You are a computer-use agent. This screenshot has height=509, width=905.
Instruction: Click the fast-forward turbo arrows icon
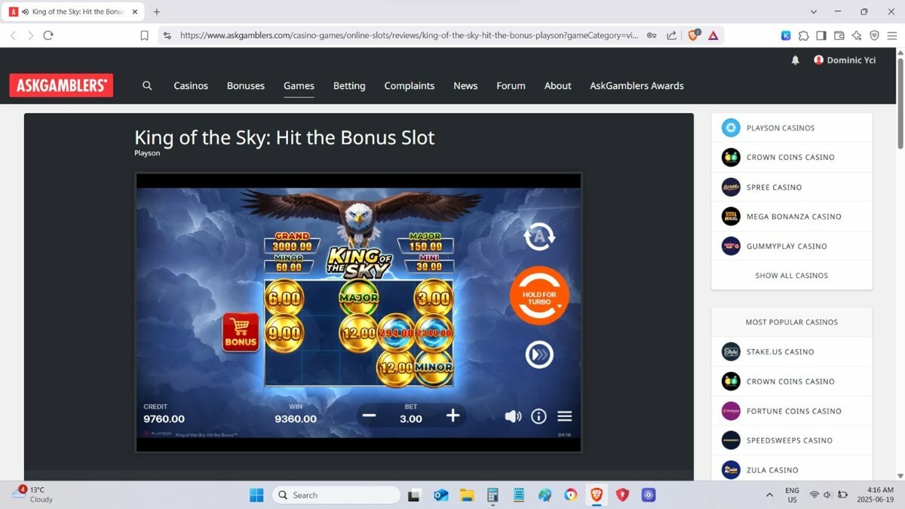539,354
